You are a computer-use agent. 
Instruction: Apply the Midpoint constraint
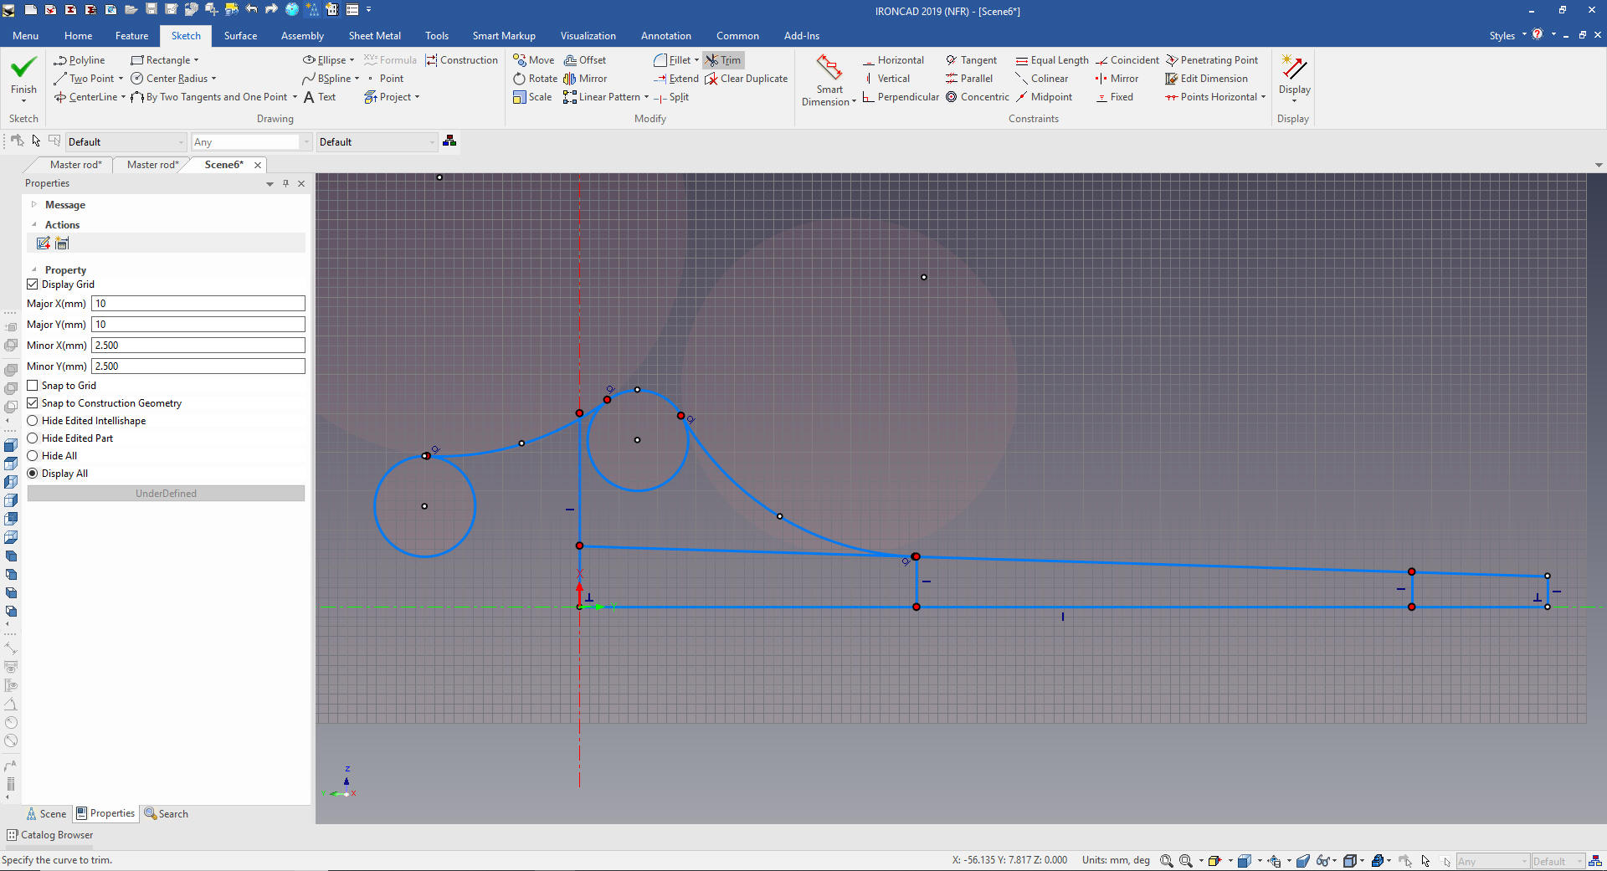(1044, 97)
